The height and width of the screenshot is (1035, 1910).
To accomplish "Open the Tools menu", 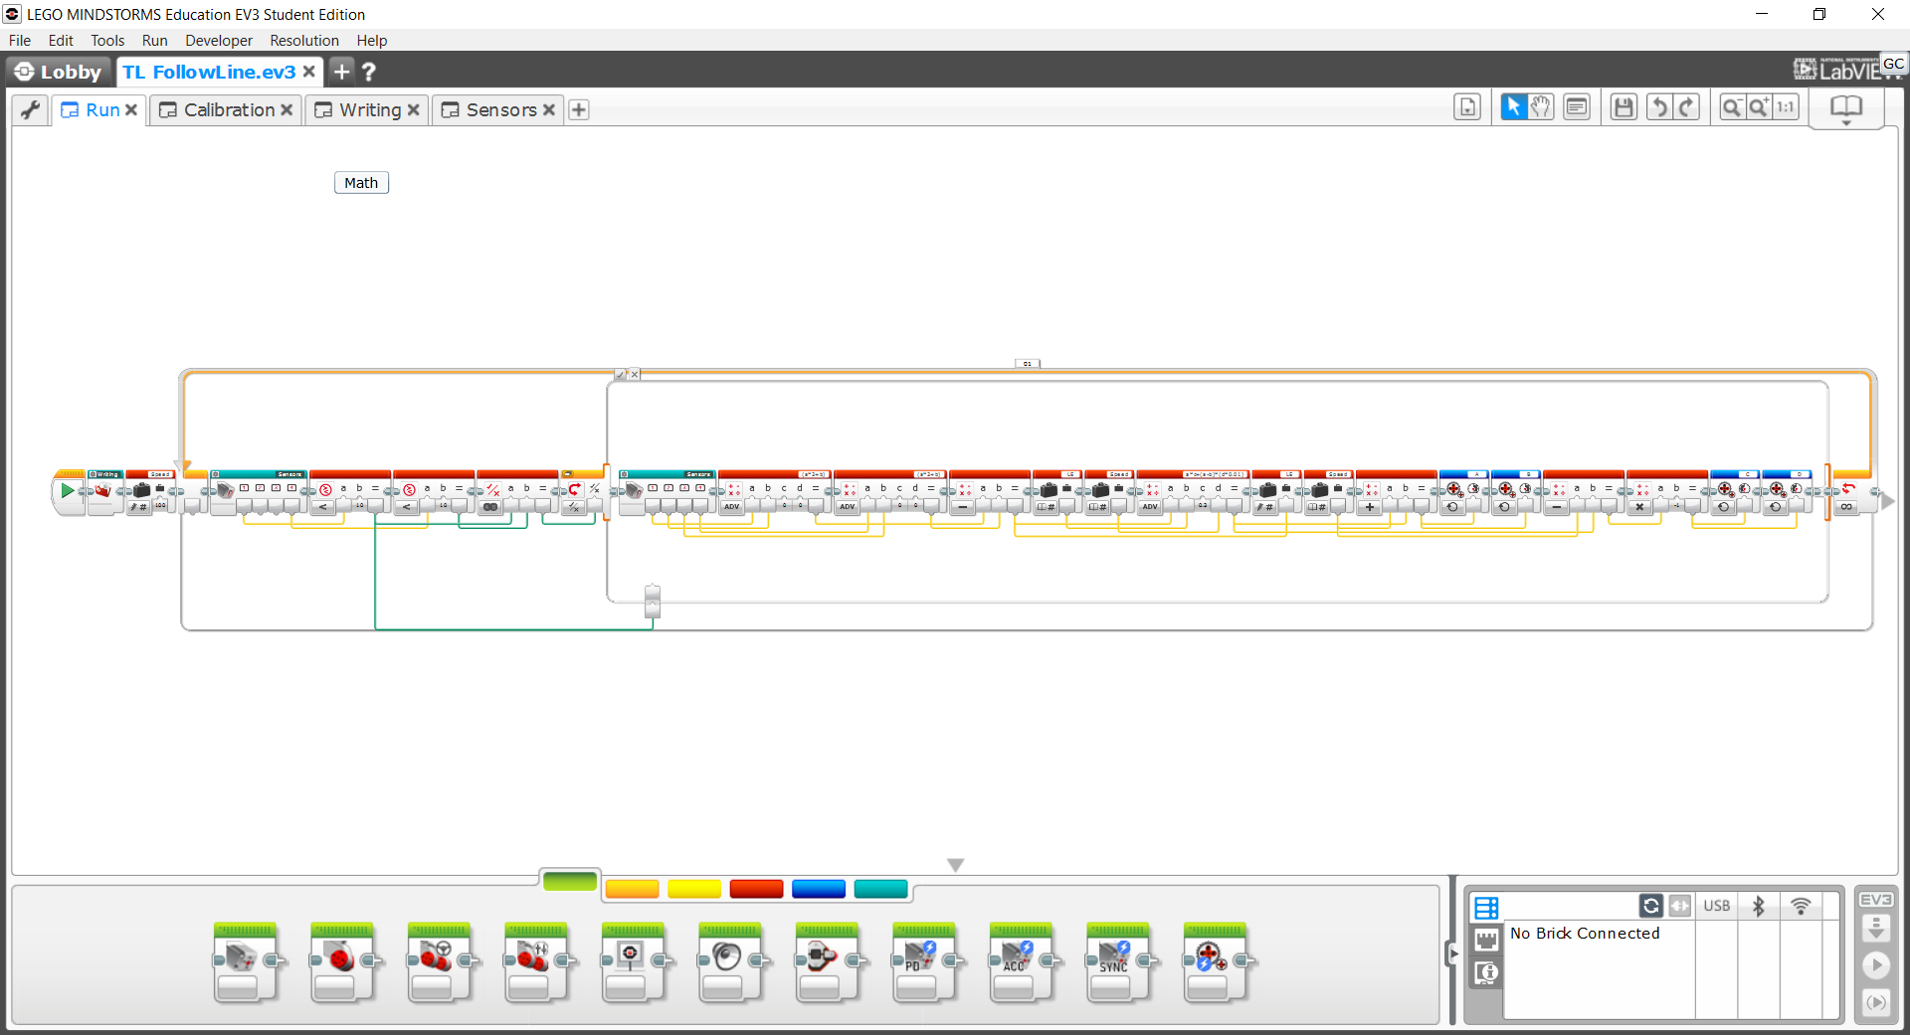I will 107,41.
